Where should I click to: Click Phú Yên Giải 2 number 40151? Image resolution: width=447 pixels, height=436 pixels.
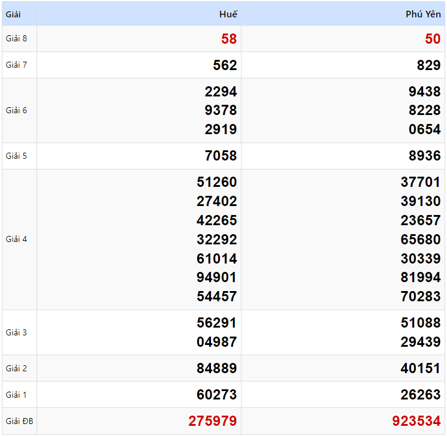tap(421, 369)
